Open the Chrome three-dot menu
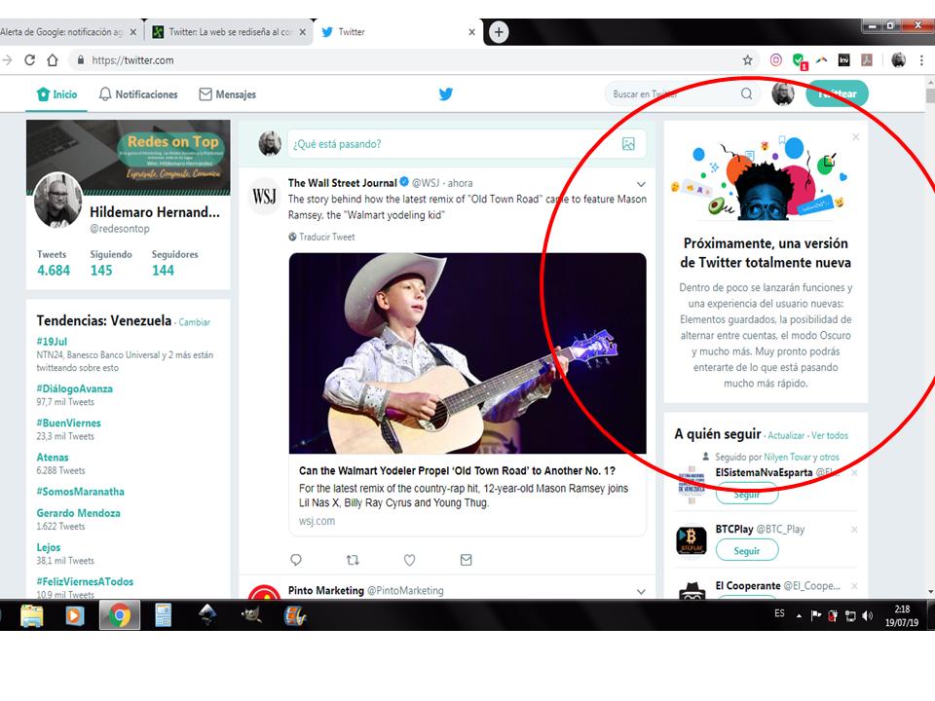Image resolution: width=935 pixels, height=701 pixels. coord(921,60)
